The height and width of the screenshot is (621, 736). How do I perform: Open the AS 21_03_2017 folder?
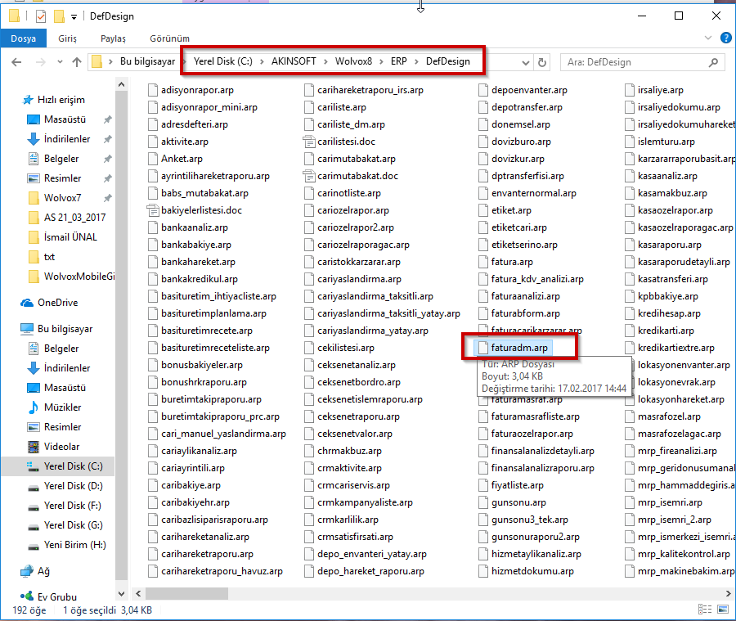point(74,218)
